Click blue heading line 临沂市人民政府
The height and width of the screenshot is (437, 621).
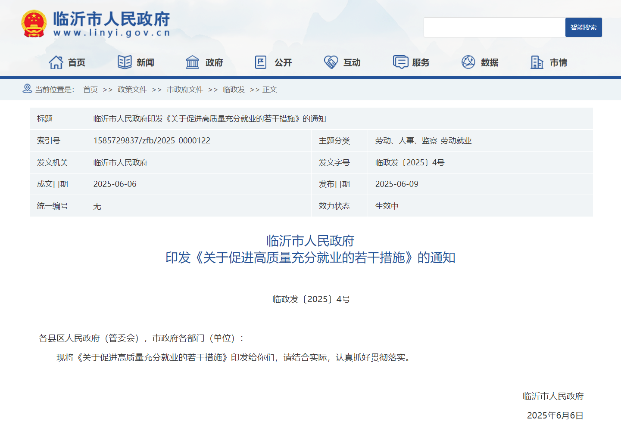pyautogui.click(x=310, y=241)
